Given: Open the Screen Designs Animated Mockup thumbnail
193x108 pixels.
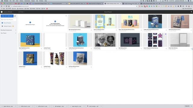Looking at the screenshot, I should [x=155, y=40].
